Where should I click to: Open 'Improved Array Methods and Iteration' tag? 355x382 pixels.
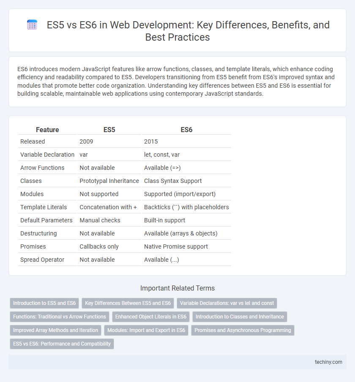55,330
